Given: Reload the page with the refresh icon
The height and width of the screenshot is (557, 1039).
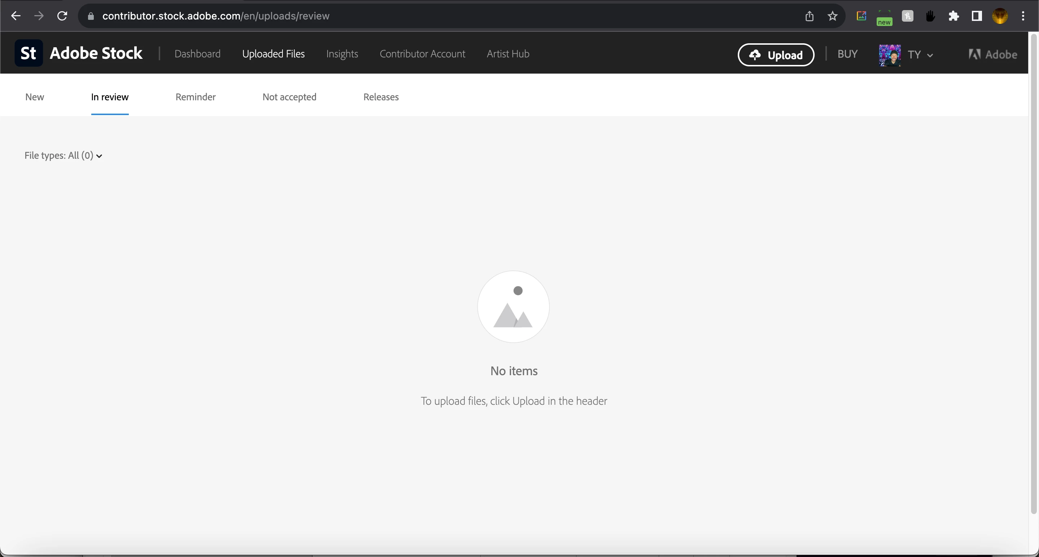Looking at the screenshot, I should point(62,16).
